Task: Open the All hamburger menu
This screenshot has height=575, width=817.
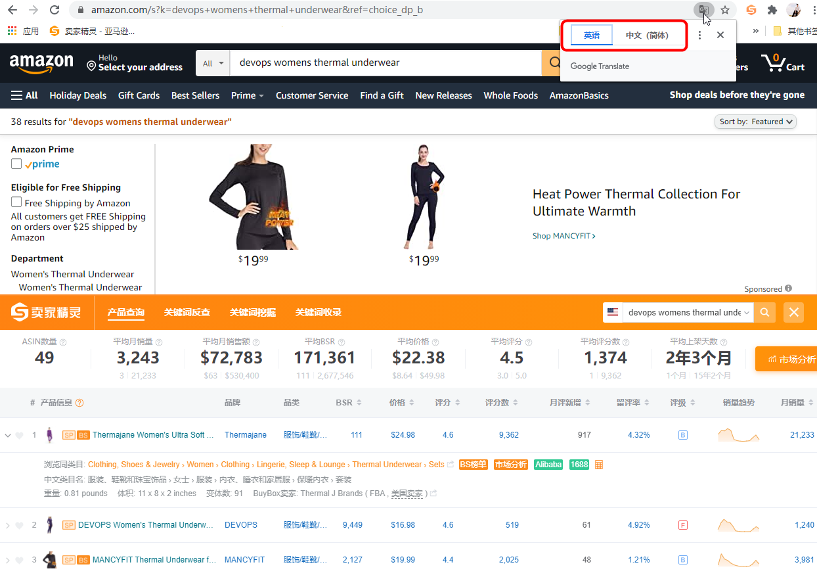Action: pyautogui.click(x=24, y=95)
